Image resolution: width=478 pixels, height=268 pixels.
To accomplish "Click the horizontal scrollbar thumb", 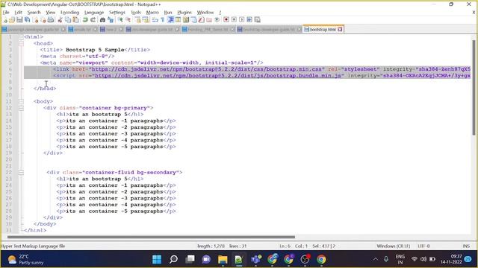I will pos(151,237).
